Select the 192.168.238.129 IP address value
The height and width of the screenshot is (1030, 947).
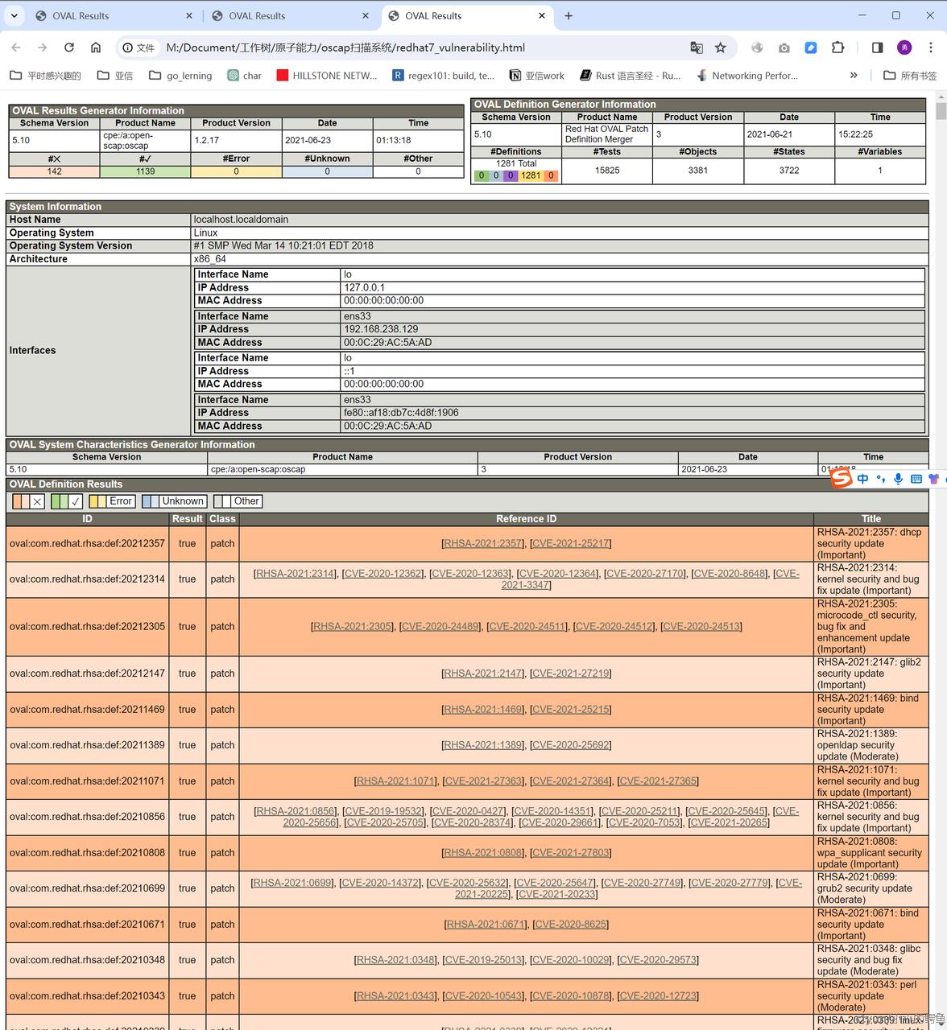click(x=381, y=329)
